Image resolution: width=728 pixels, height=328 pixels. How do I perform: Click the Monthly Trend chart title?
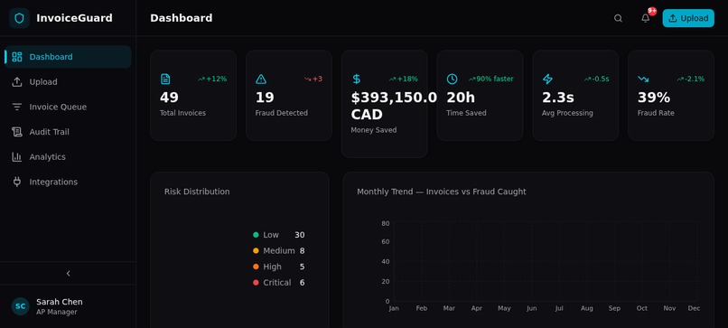tap(442, 192)
